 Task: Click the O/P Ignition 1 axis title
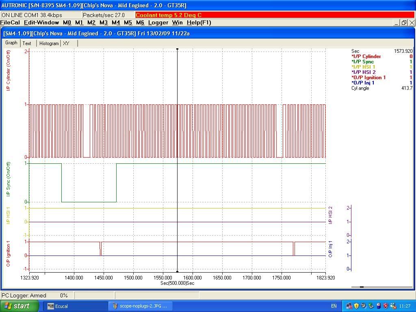coord(8,253)
